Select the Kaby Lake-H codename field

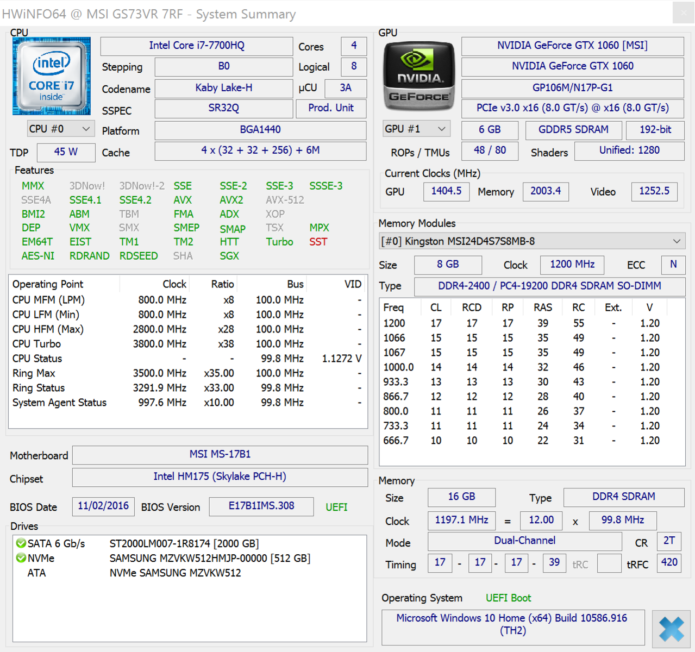(224, 88)
